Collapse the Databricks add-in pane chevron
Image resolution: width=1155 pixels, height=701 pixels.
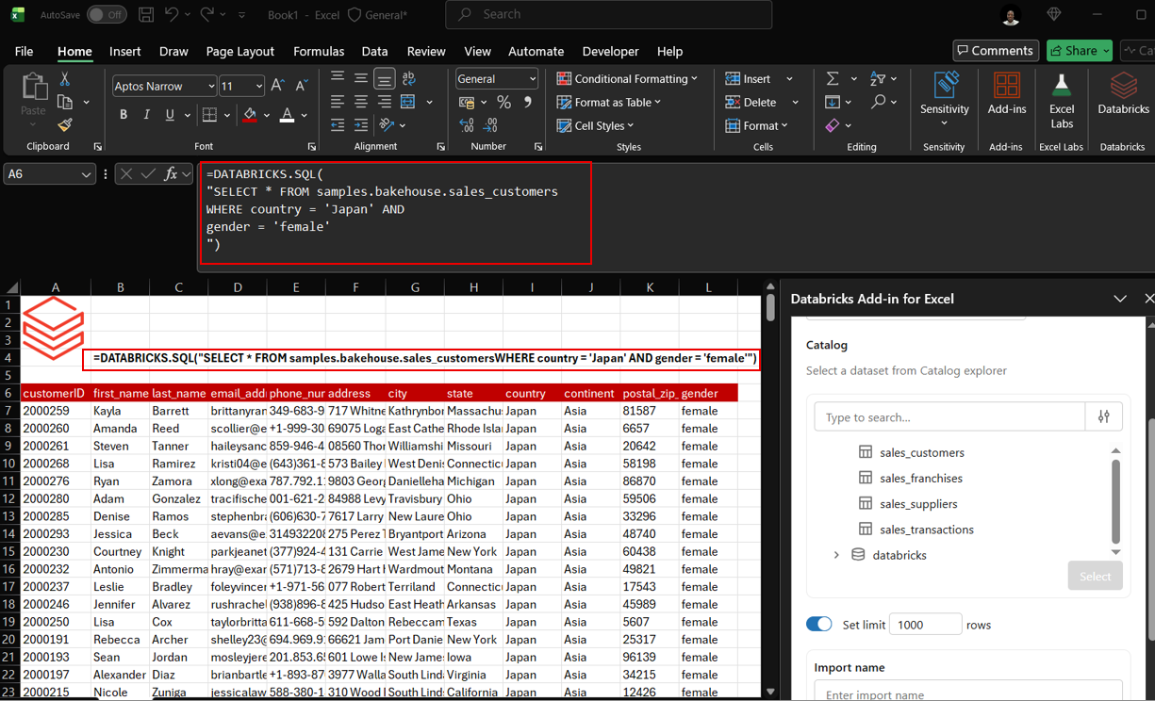[1119, 299]
